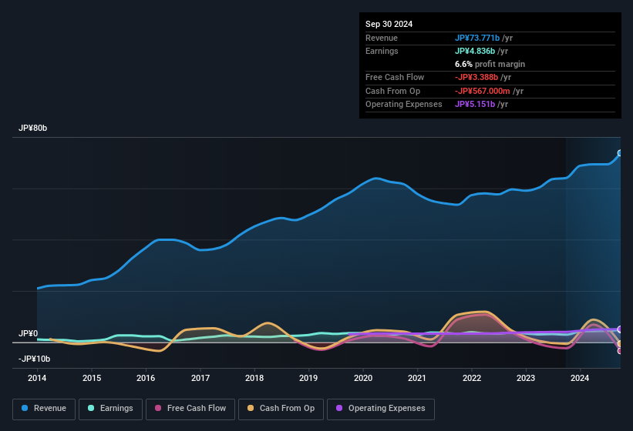This screenshot has height=431, width=633.
Task: Click the tooltip Free Cash Flow label
Action: 395,77
